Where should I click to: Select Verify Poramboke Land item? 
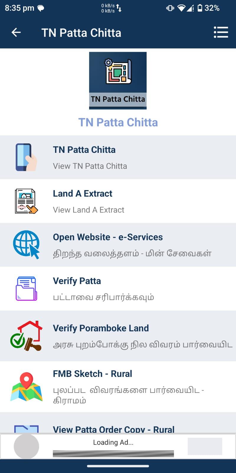click(118, 336)
